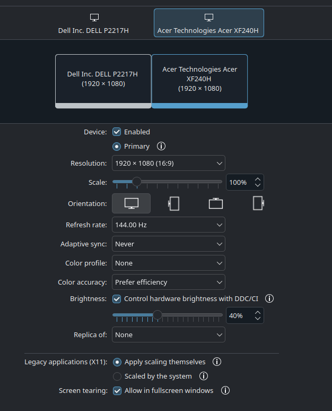332x411 pixels.
Task: Select Dell P2217H screen in arrangement preview
Action: [103, 81]
